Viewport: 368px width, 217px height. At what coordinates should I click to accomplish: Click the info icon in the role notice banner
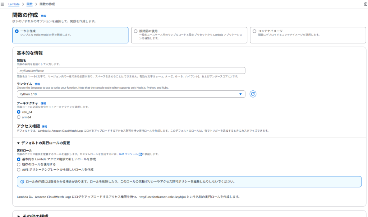(22, 181)
